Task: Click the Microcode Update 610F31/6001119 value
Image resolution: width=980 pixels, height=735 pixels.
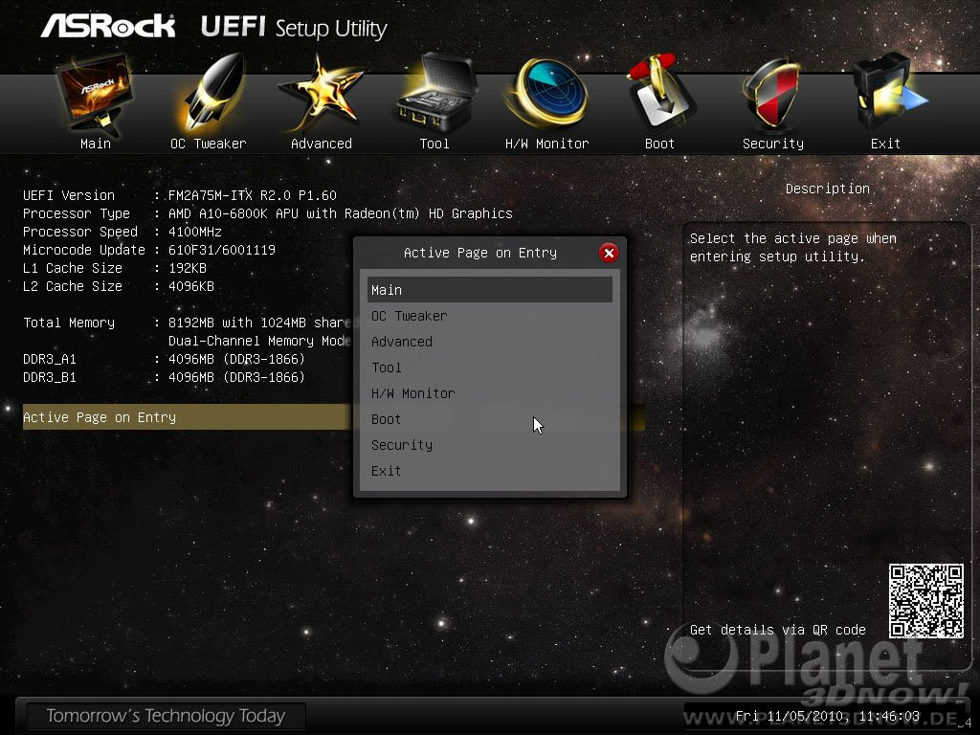Action: tap(222, 250)
